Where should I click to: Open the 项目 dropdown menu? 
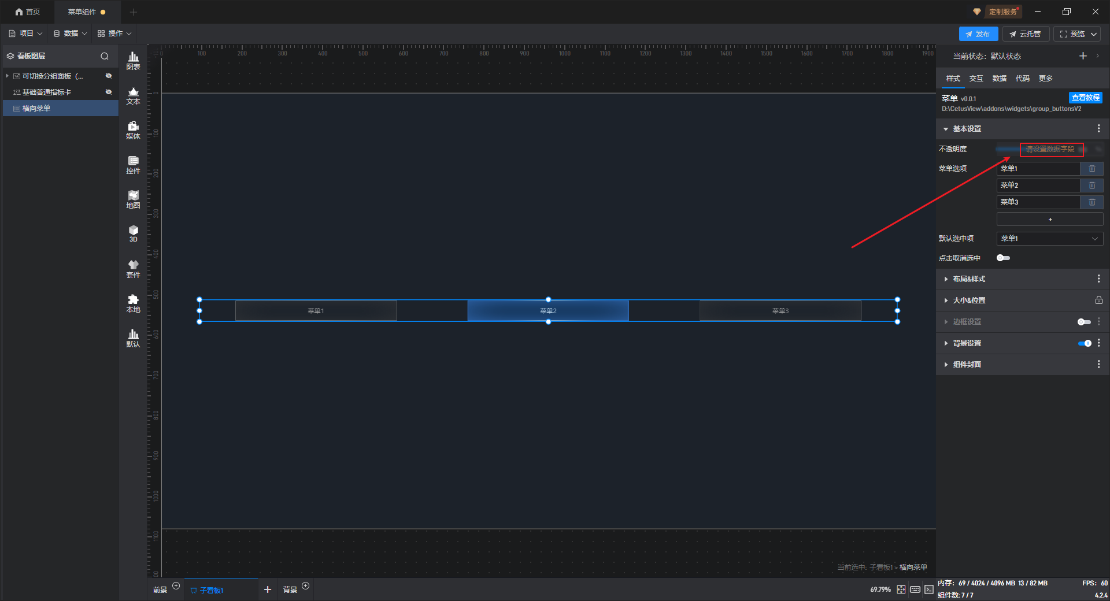[x=25, y=34]
